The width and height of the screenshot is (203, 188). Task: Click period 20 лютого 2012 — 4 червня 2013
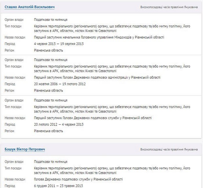pyautogui.click(x=59, y=124)
